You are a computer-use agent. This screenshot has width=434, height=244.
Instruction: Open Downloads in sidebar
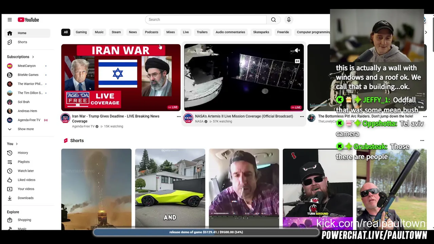coord(28,198)
